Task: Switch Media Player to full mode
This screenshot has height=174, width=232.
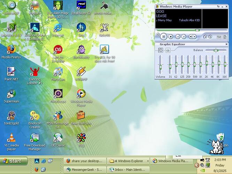Action: coord(218,7)
